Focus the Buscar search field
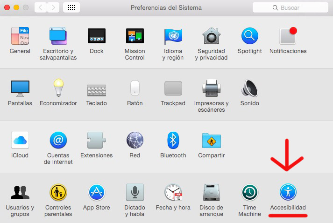333x223 pixels. (x=290, y=7)
